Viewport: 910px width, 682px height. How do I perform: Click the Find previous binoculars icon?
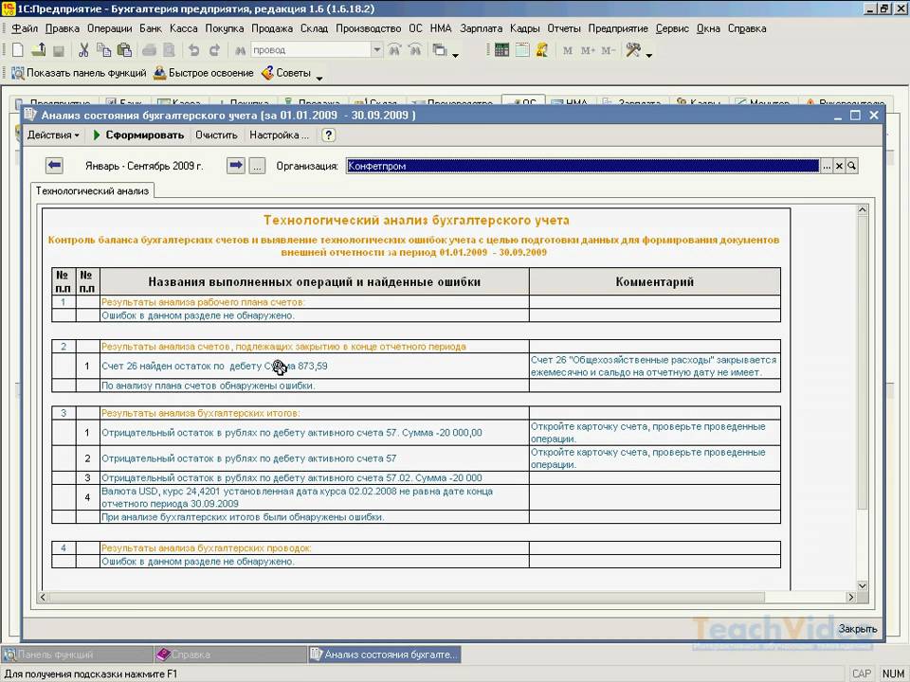pos(415,50)
